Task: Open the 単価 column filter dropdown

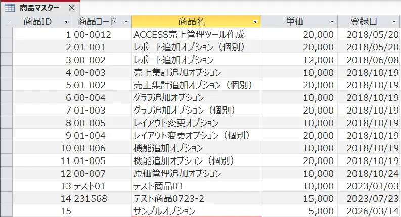Action: coord(332,22)
